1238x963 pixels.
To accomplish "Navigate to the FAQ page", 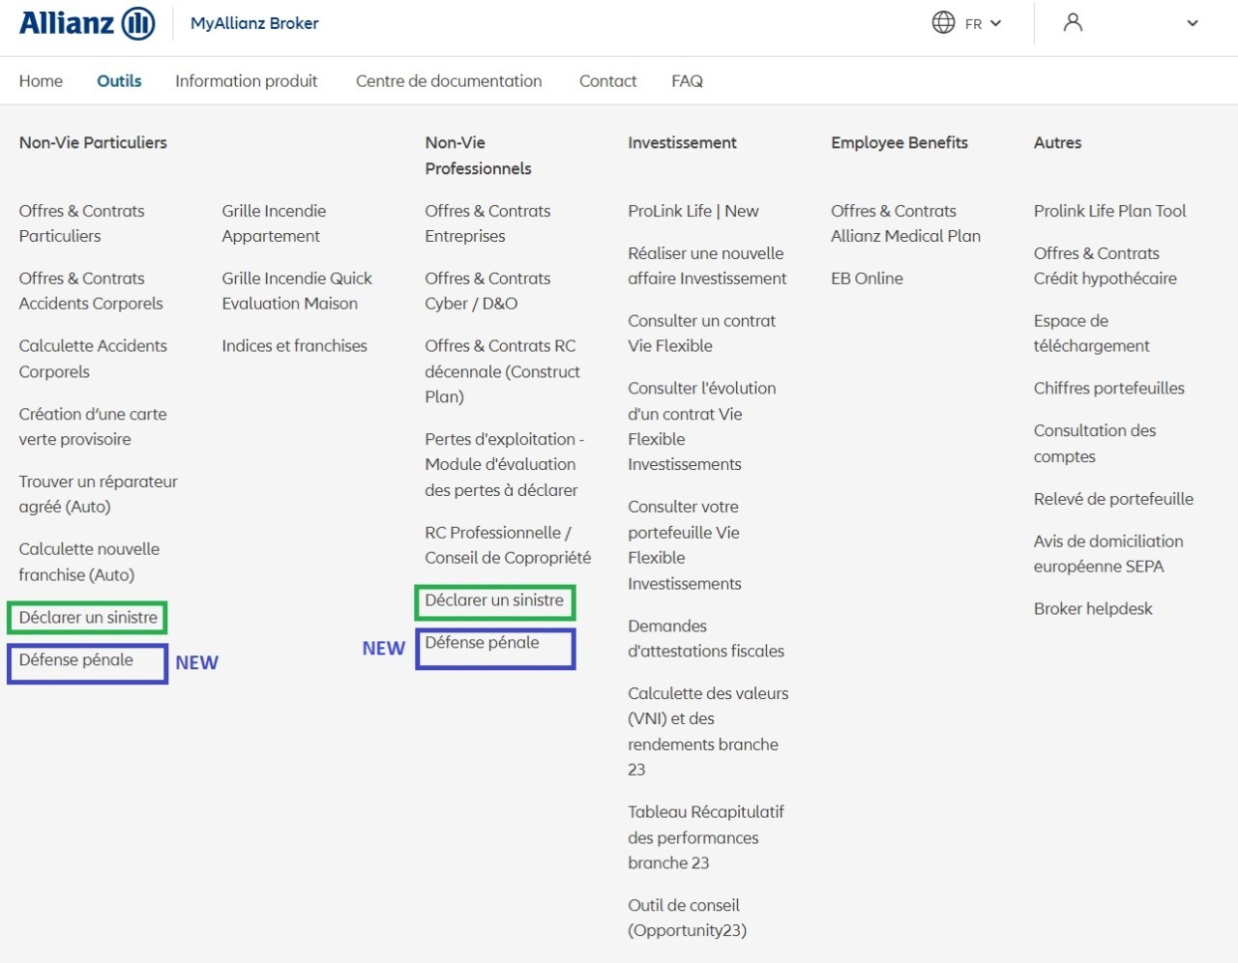I will pyautogui.click(x=687, y=81).
